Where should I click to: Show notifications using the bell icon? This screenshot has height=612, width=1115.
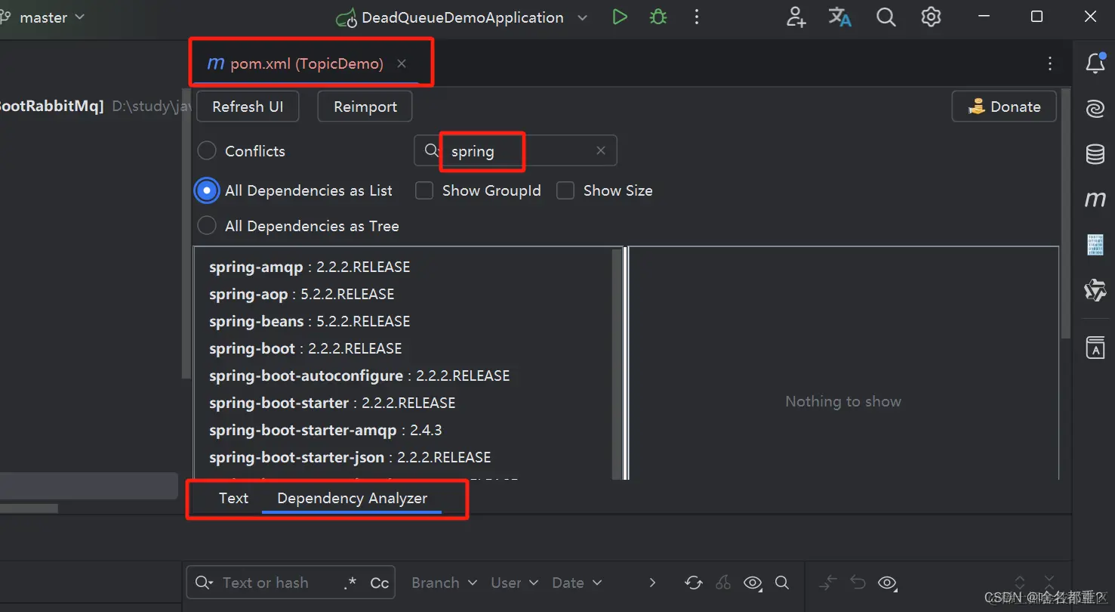[x=1095, y=64]
